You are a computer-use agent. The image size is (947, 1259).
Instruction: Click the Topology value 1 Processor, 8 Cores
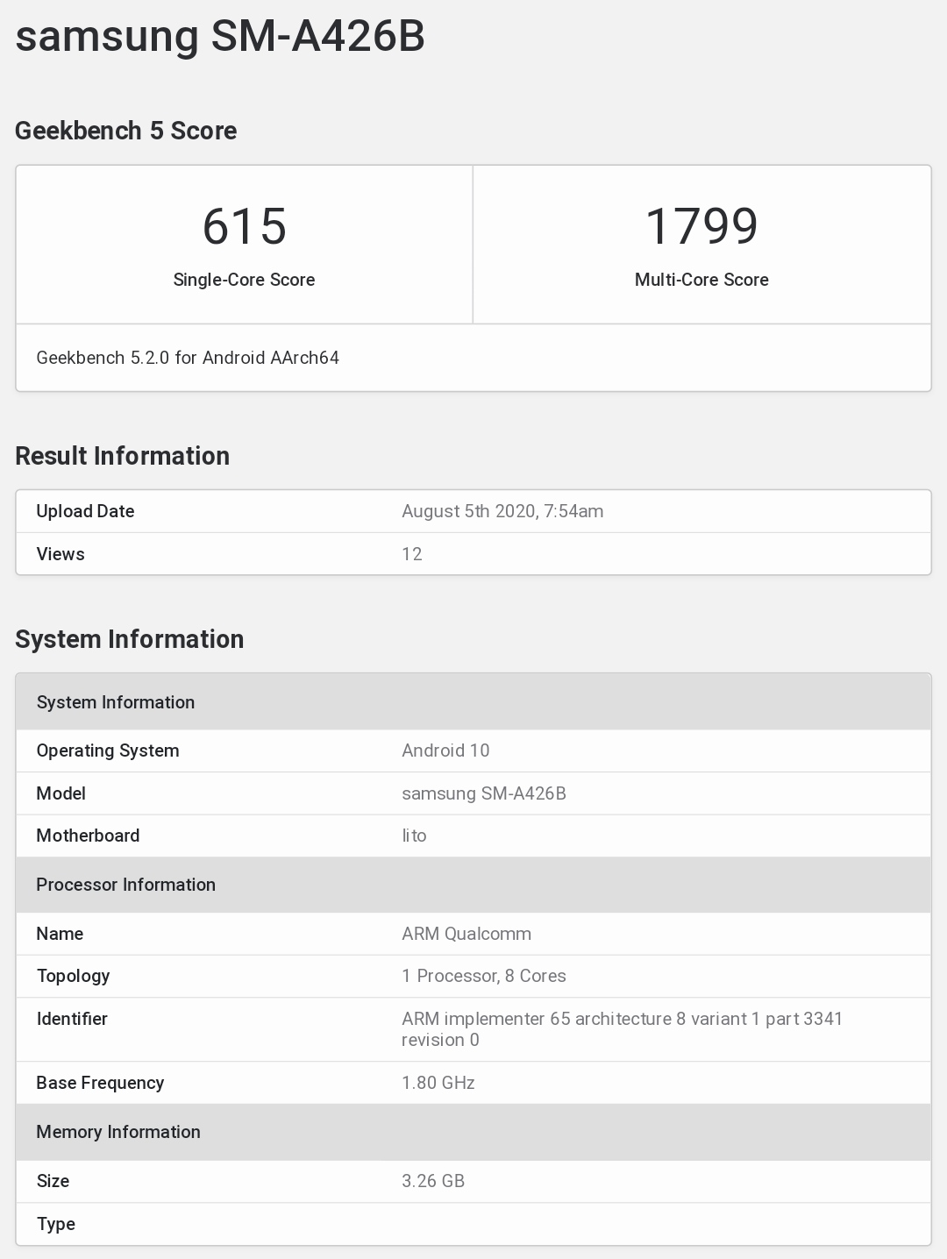point(484,976)
